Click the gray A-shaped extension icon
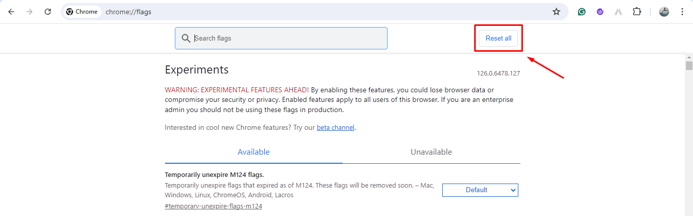Image resolution: width=693 pixels, height=216 pixels. pos(618,12)
